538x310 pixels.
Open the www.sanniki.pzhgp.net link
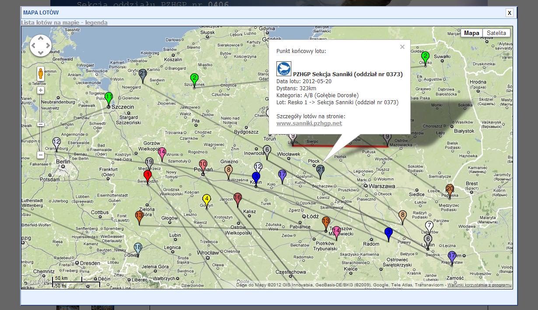(x=309, y=123)
